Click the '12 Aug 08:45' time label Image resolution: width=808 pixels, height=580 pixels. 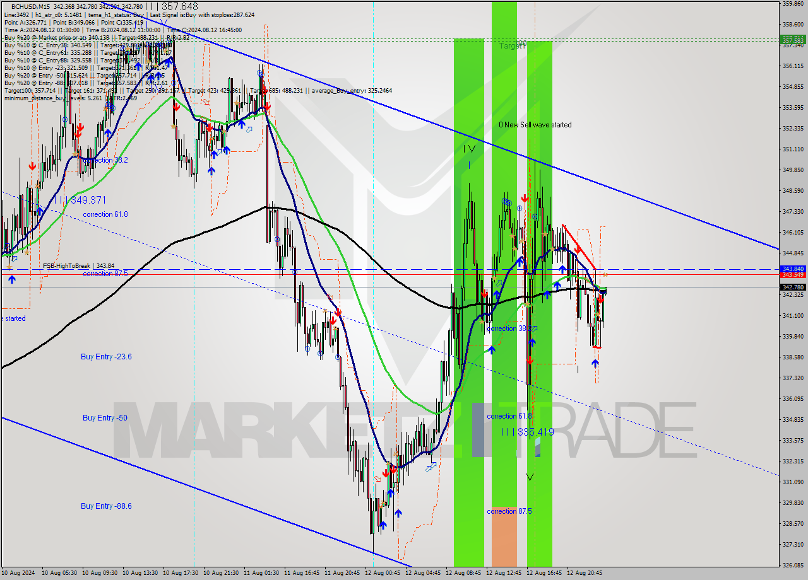click(465, 573)
